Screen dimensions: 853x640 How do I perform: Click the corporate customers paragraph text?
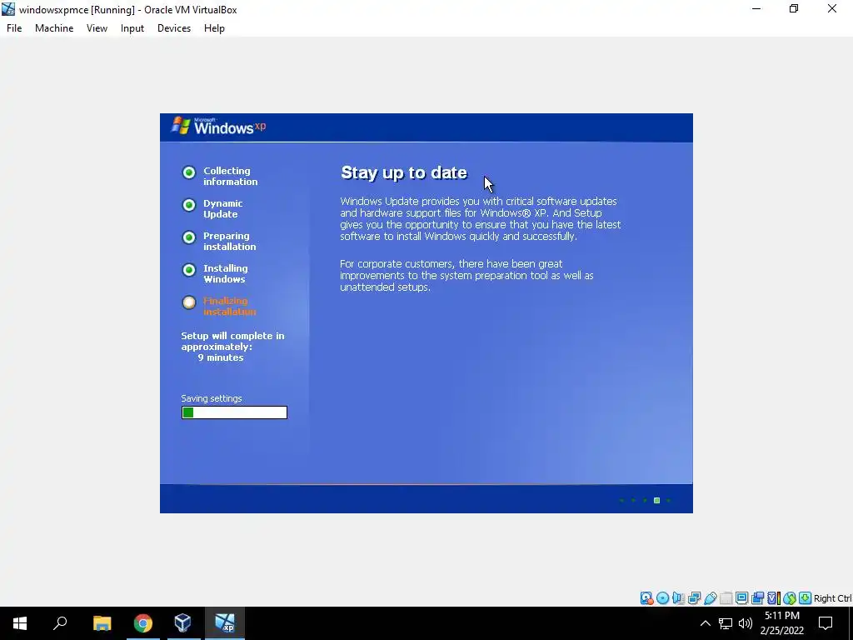point(466,275)
